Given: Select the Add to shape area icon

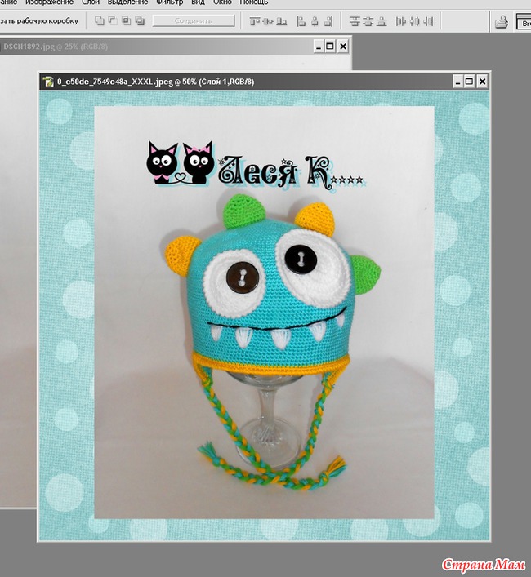Looking at the screenshot, I should [100, 21].
